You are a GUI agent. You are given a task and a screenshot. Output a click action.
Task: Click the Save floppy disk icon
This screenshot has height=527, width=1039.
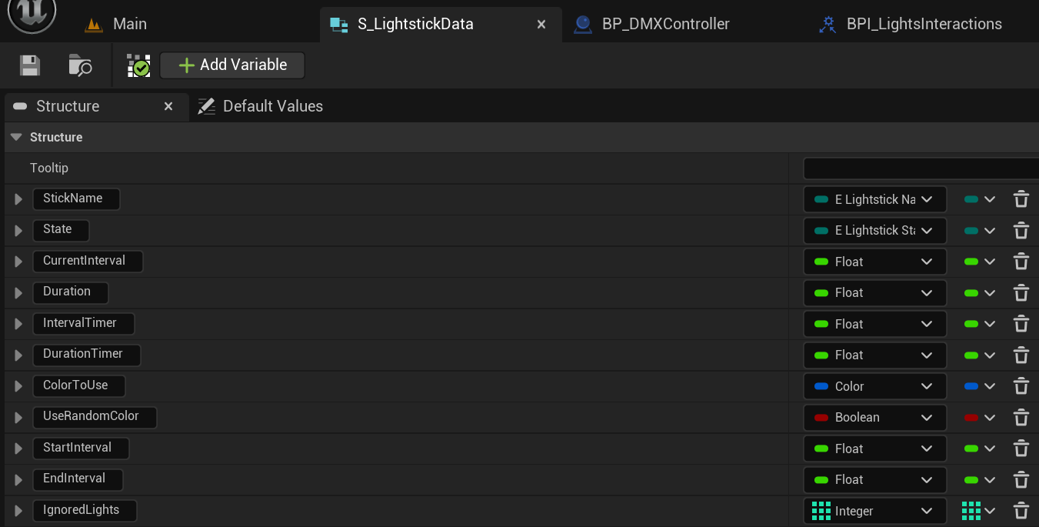coord(30,65)
